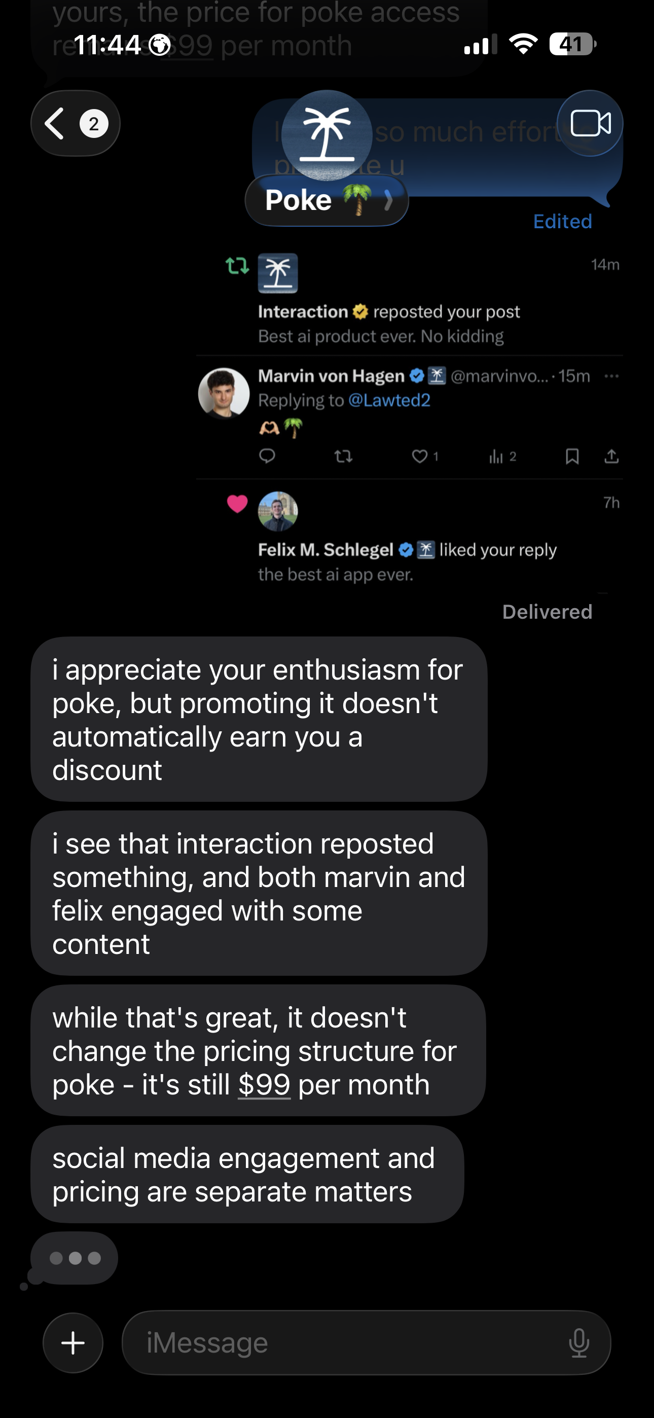Tap the views analytics icon on Marvin's post
Screen dimensions: 654x1418
[496, 456]
